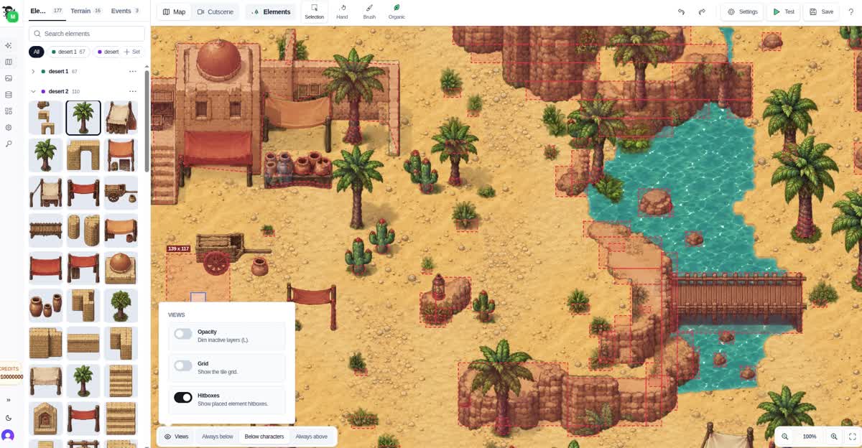Select the highlighted palm tree thumbnail
862x448 pixels.
(83, 118)
